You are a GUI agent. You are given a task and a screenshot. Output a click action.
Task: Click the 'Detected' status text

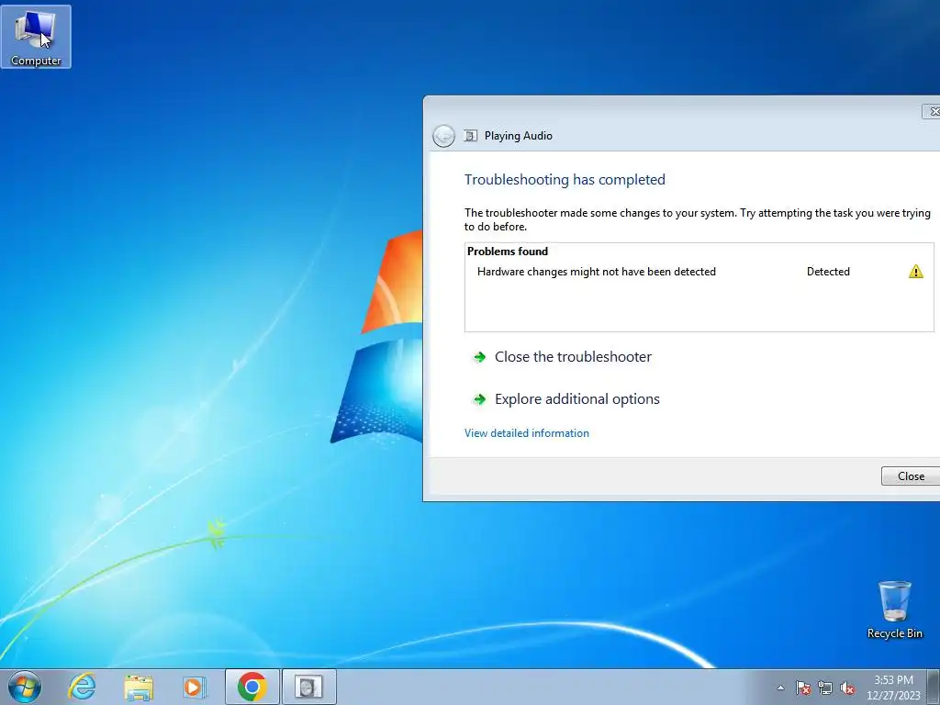[828, 272]
